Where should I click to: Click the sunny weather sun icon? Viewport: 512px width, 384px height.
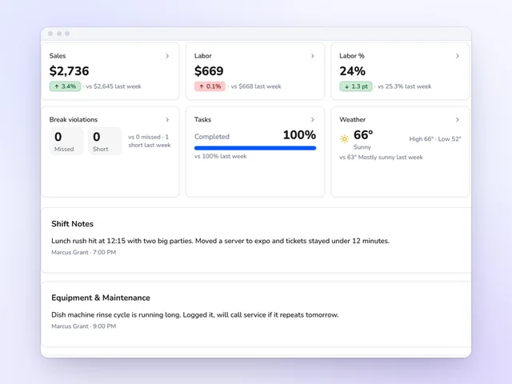click(x=344, y=138)
